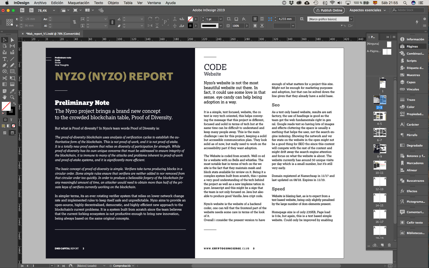Choose the Gap tool

click(12, 46)
